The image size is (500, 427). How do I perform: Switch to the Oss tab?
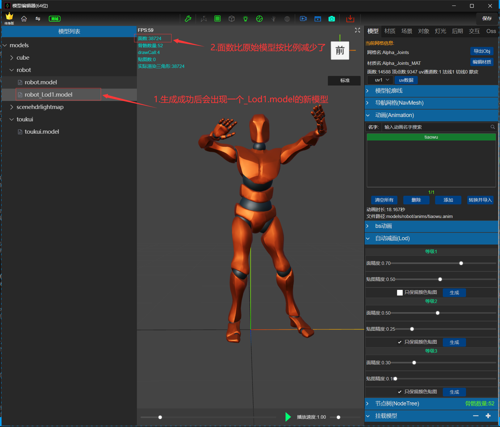pos(491,31)
